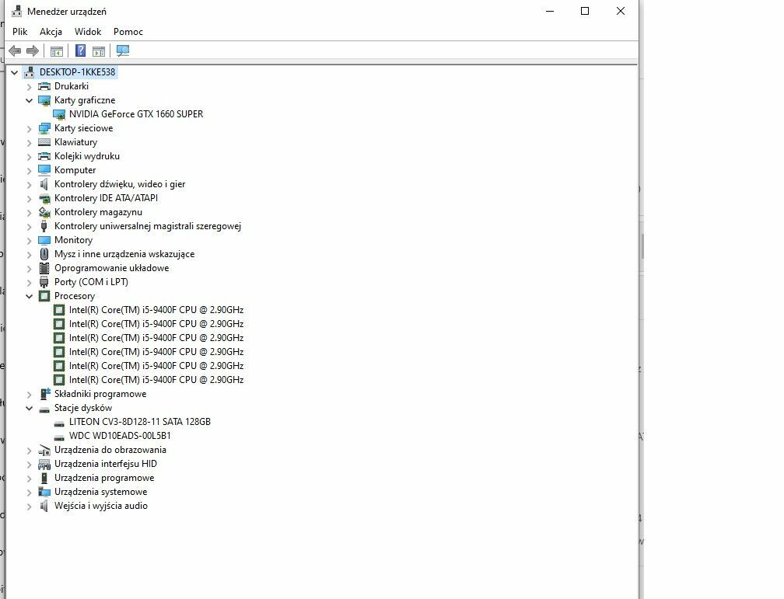Toggle the show/hide action pane icon

click(x=99, y=51)
